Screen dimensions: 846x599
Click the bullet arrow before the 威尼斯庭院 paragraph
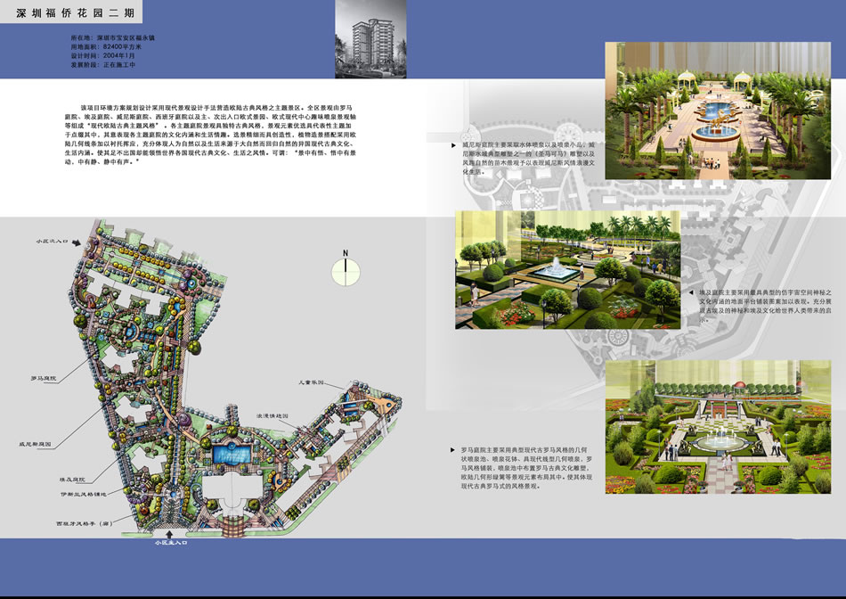[x=454, y=144]
